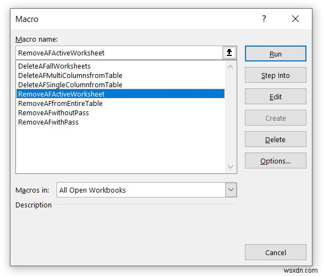Select RemoveAFActiveWorksheet in the list
This screenshot has width=324, height=276.
120,94
